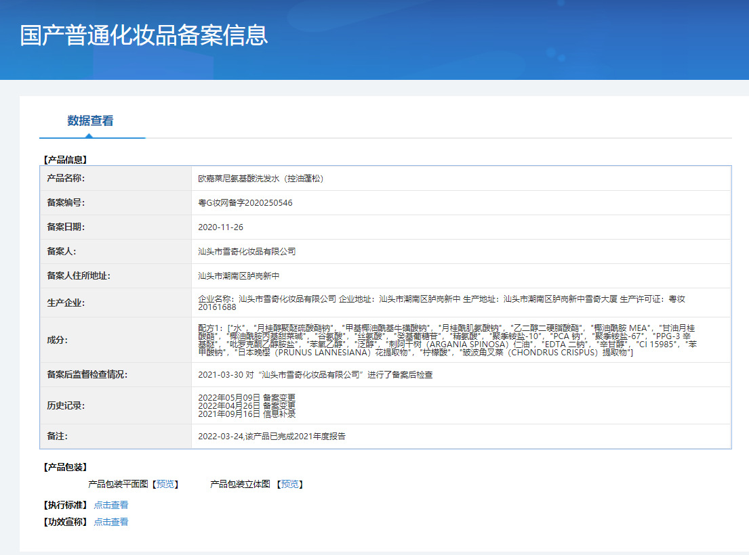Click the 配方1 ingredient list text
This screenshot has width=749, height=555.
tap(447, 340)
